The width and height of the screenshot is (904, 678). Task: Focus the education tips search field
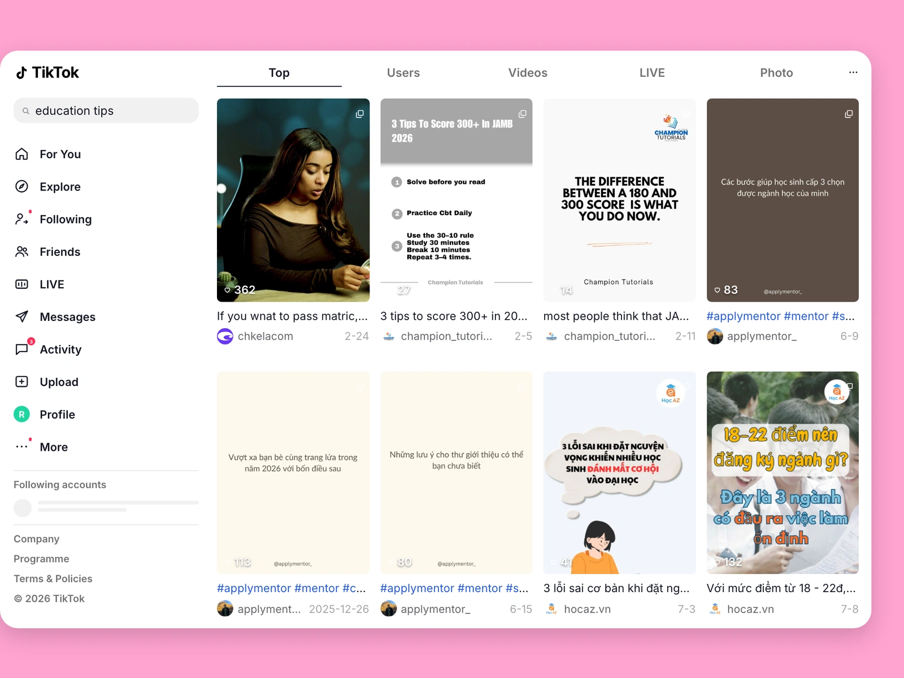click(106, 110)
